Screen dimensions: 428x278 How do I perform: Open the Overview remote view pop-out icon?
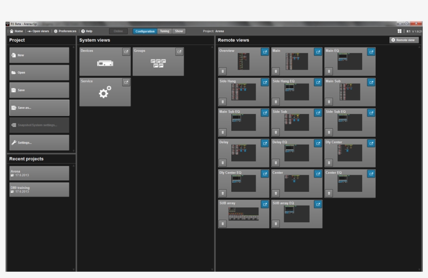click(x=265, y=52)
